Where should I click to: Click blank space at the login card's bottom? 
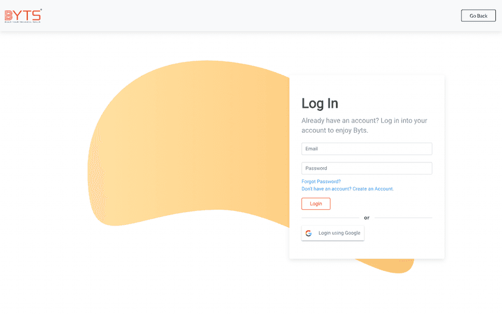tap(366, 250)
